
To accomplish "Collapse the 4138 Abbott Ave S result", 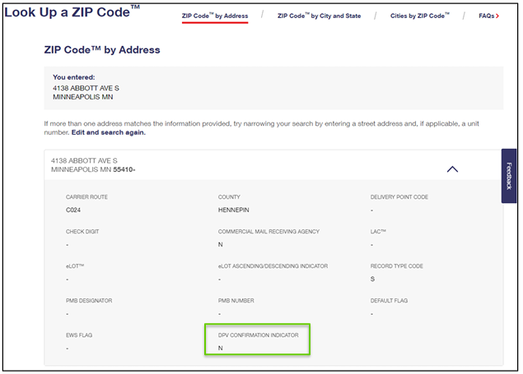I will (x=452, y=169).
